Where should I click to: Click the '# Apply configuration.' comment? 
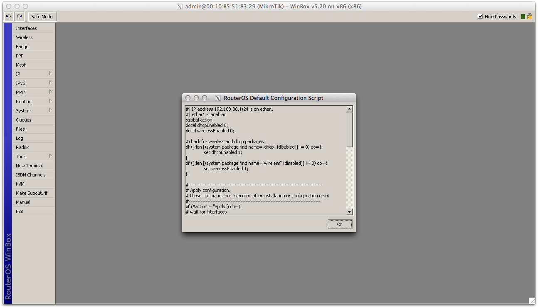(x=207, y=190)
